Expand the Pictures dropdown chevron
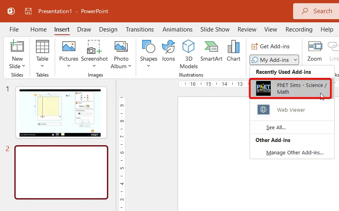Screen dimensions: 339x211 pos(69,66)
